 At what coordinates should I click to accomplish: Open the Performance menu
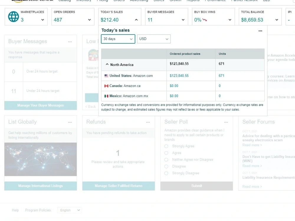[215, 1]
